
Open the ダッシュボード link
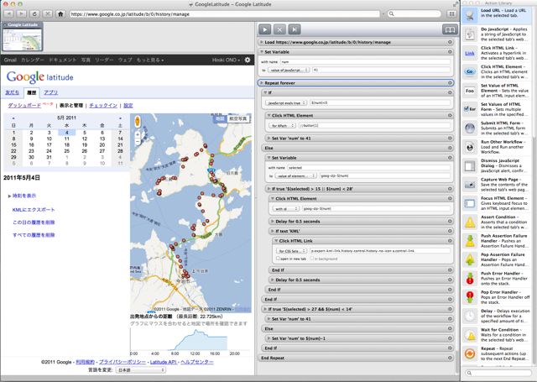pyautogui.click(x=24, y=106)
